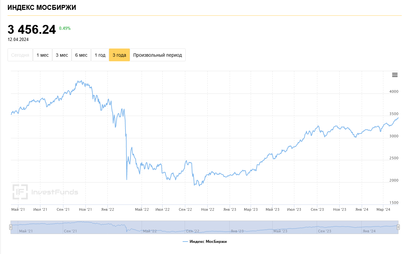Click navigator timeline at Янв '23

coord(237,231)
